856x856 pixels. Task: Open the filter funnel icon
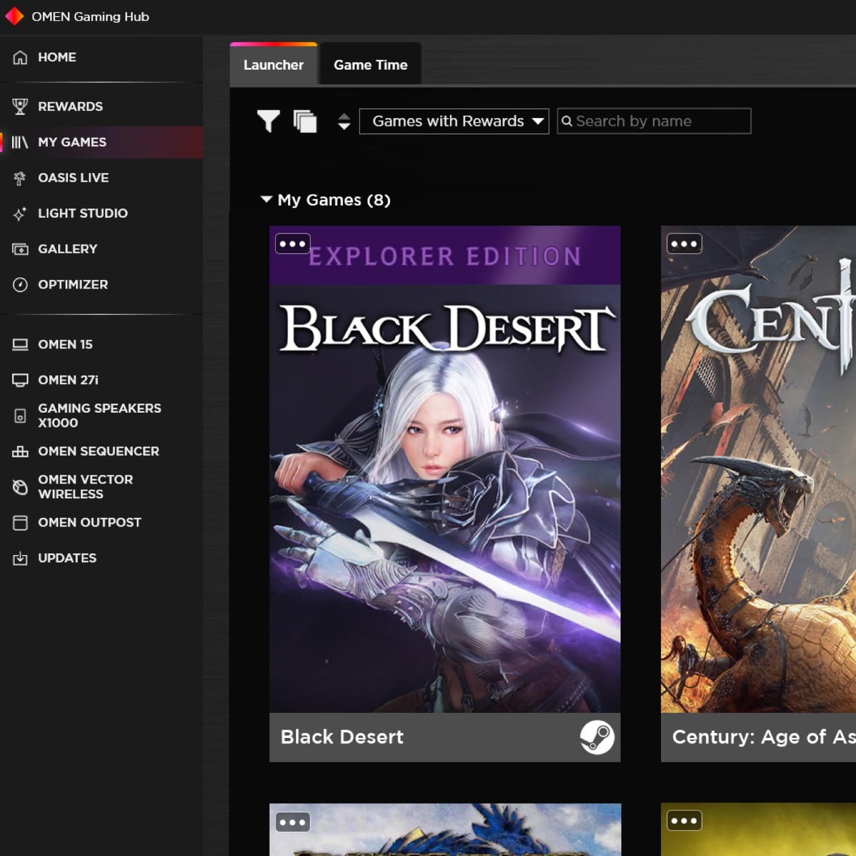(x=268, y=121)
